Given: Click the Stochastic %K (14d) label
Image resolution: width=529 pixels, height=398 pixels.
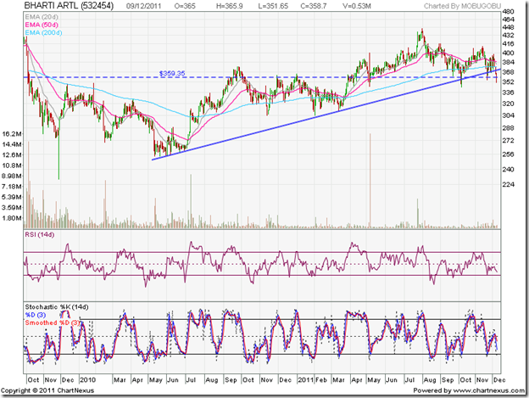Looking at the screenshot, I should [57, 307].
